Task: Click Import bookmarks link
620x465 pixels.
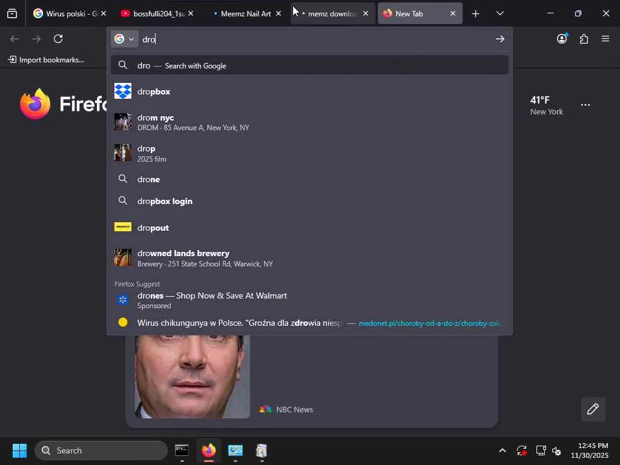Action: pyautogui.click(x=46, y=60)
